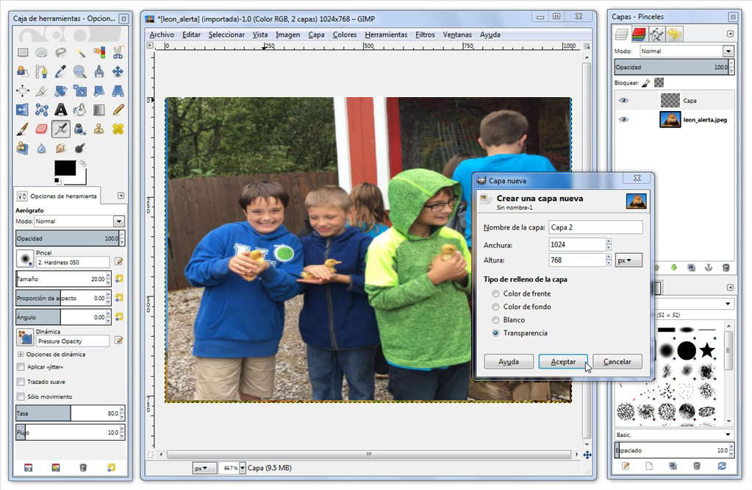This screenshot has height=490, width=752.
Task: Activate the Color Picker eyedropper tool
Action: (x=60, y=71)
